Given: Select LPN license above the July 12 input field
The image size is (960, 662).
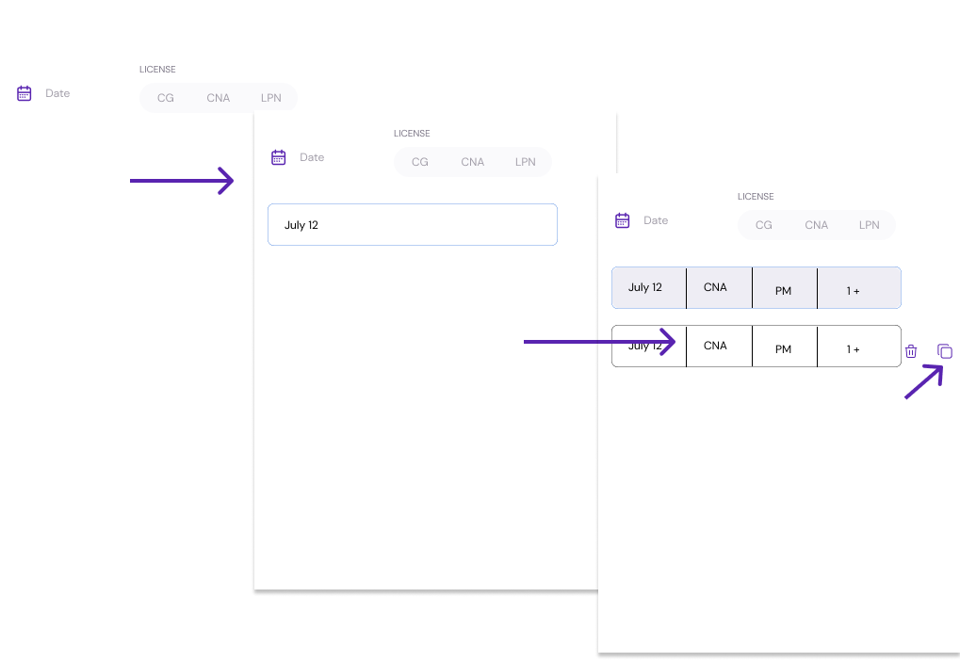Looking at the screenshot, I should point(526,162).
